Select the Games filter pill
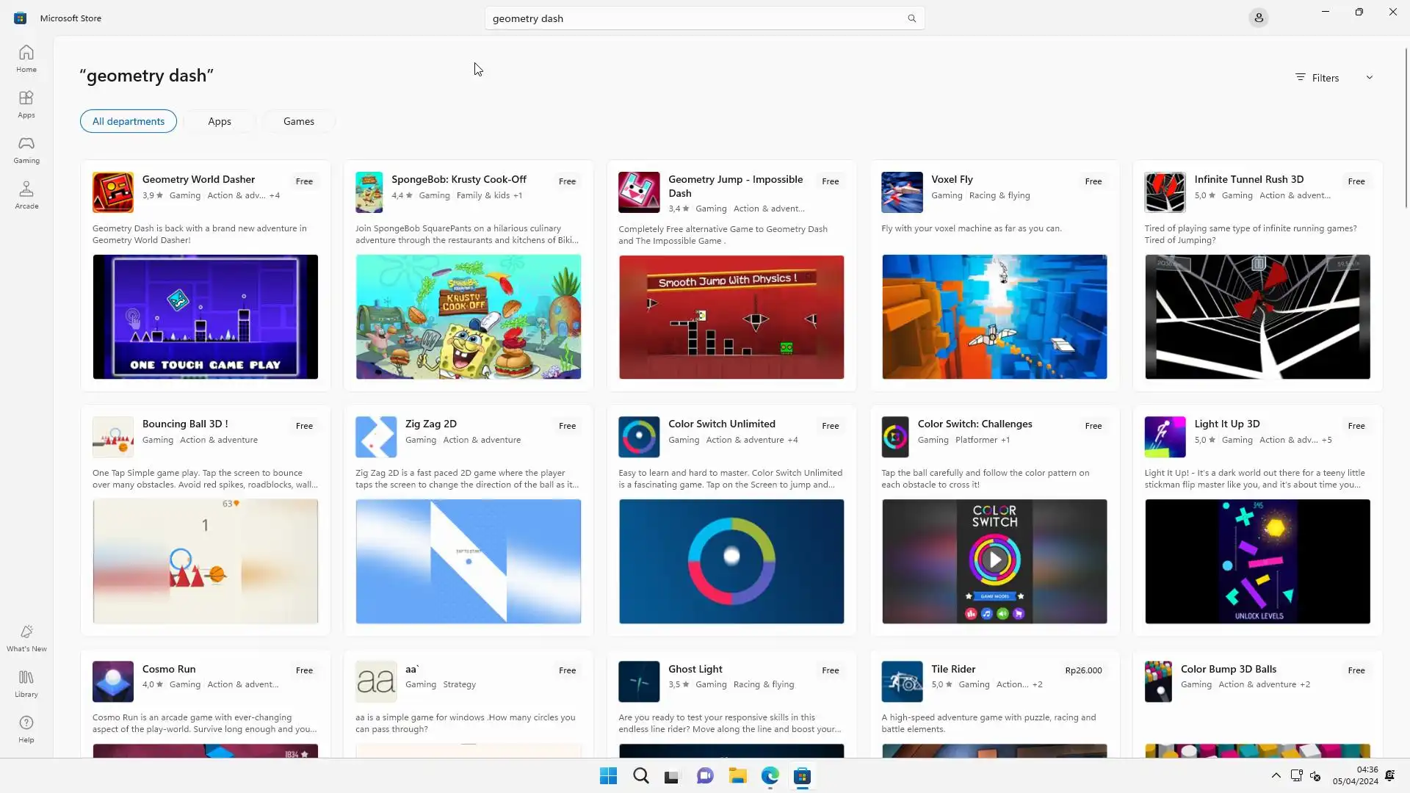The image size is (1410, 793). point(299,121)
